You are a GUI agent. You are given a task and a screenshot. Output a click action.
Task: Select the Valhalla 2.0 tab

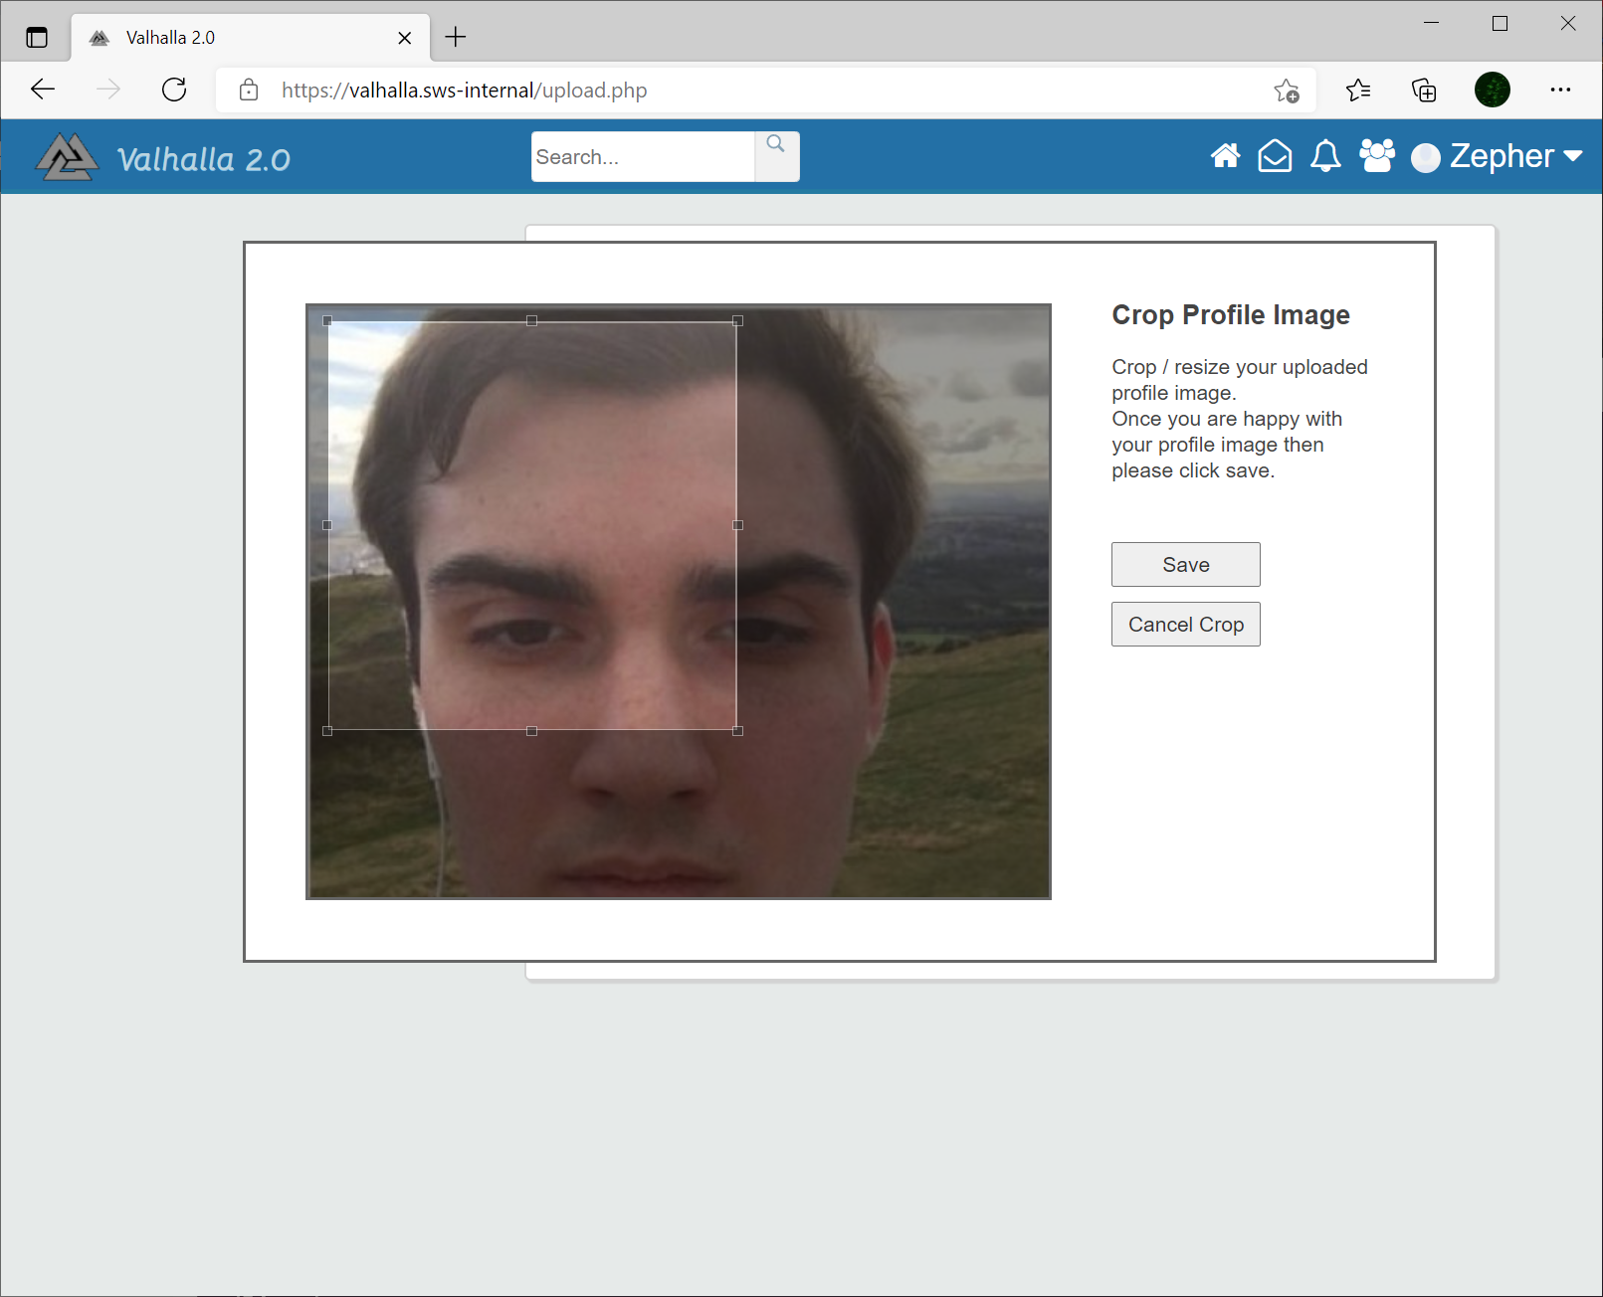pyautogui.click(x=251, y=38)
